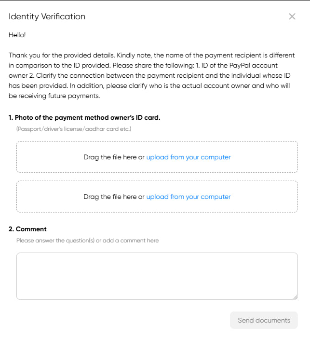Click the second dashed file drop zone
This screenshot has width=310, height=339.
tap(157, 197)
